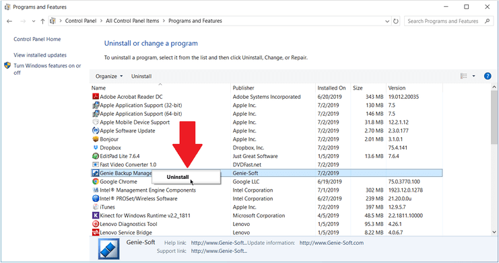Click the Apple Software Update icon
The width and height of the screenshot is (499, 263).
95,130
